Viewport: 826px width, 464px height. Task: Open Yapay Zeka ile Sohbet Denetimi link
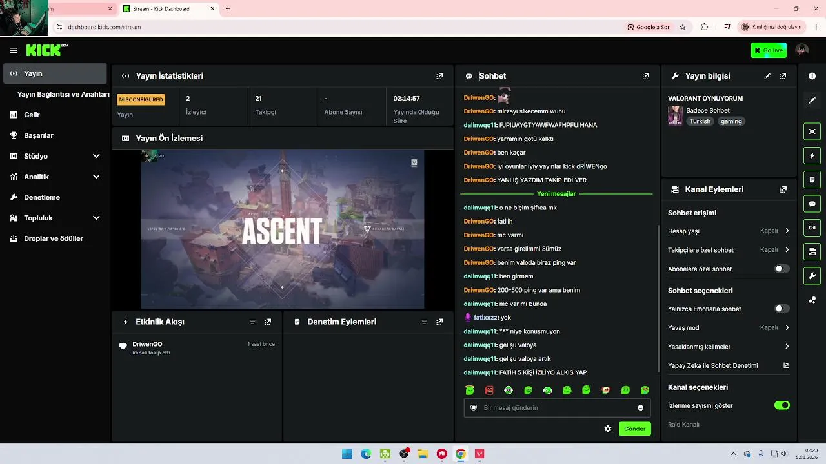click(x=729, y=365)
